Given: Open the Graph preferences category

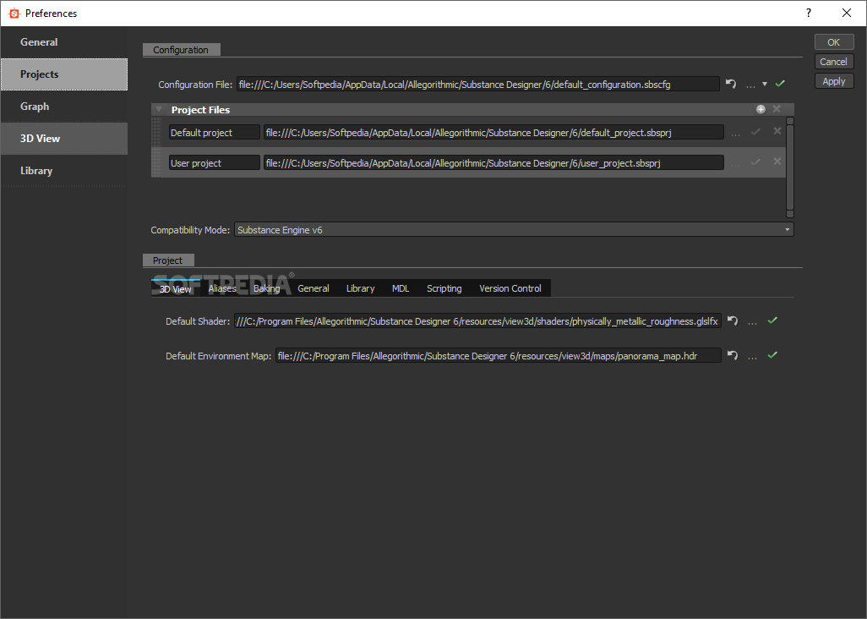Looking at the screenshot, I should click(x=64, y=107).
